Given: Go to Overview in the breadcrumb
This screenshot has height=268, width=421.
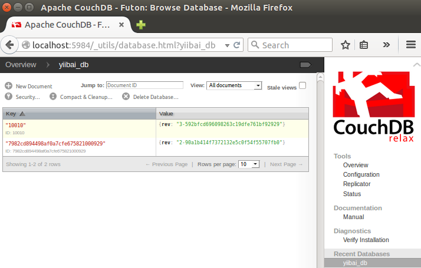Looking at the screenshot, I should pos(21,65).
